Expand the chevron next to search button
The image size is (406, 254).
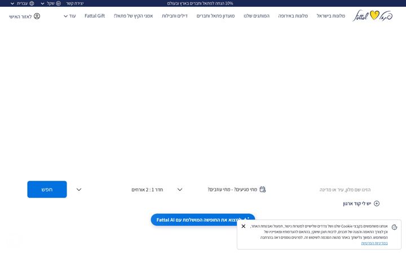tap(79, 190)
